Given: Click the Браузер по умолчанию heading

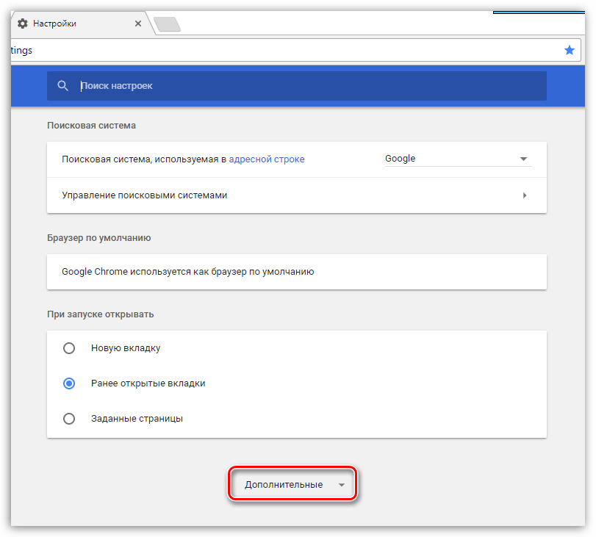Looking at the screenshot, I should coord(98,238).
